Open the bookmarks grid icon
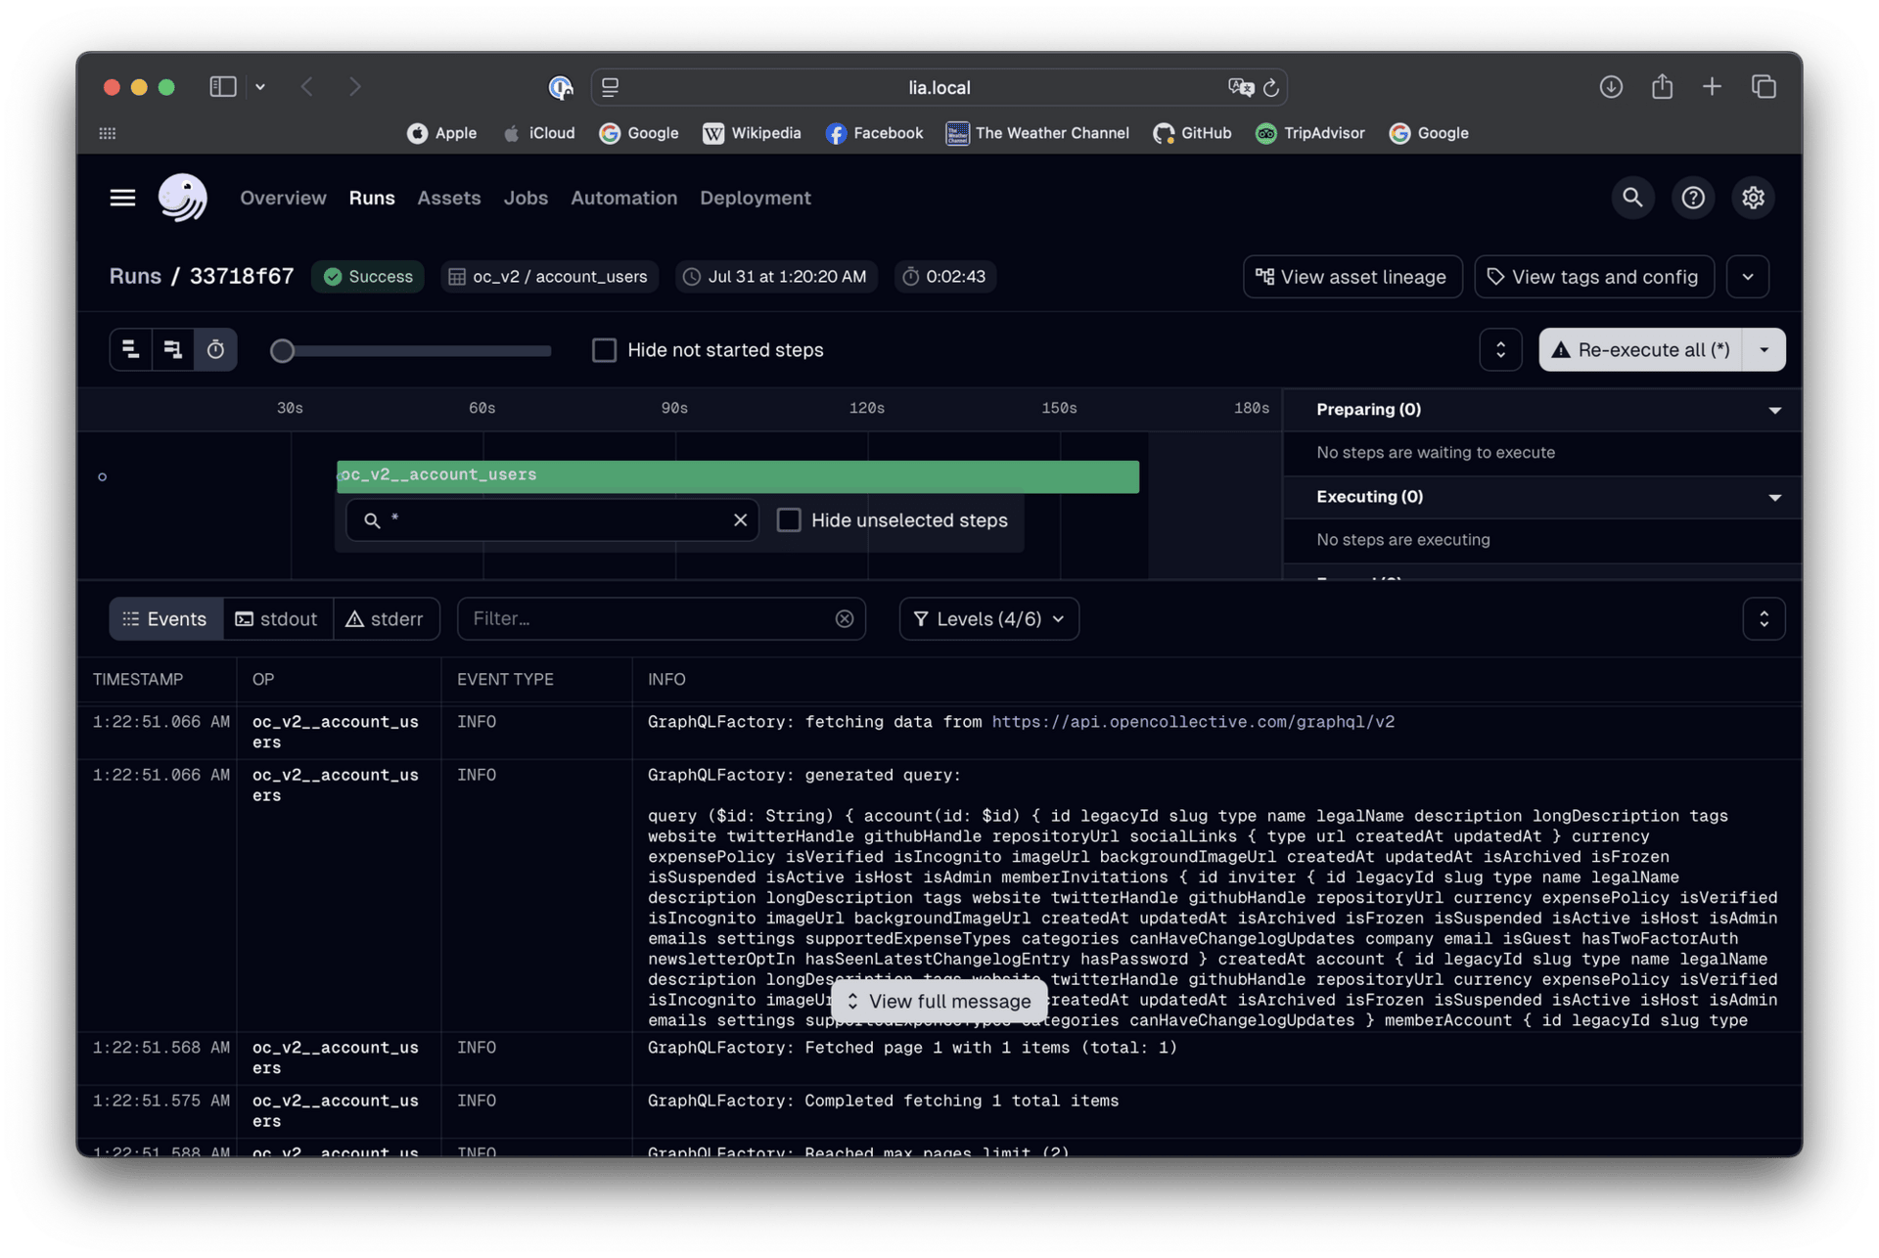Image resolution: width=1879 pixels, height=1258 pixels. click(108, 133)
